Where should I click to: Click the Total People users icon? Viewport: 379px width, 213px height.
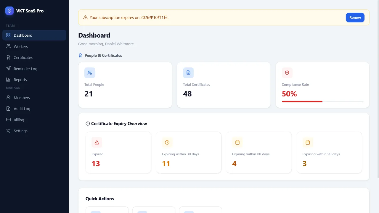pyautogui.click(x=90, y=73)
